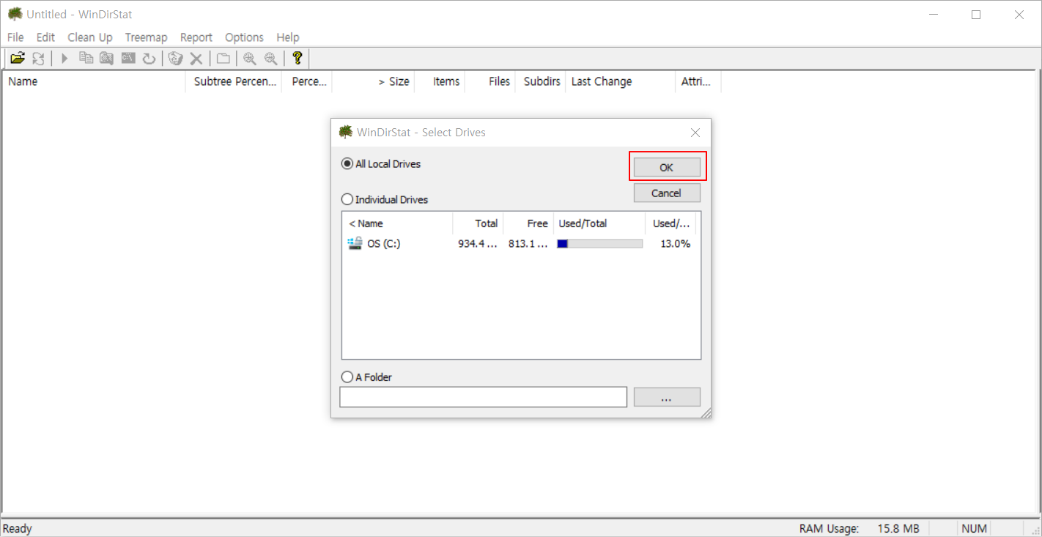The image size is (1042, 537).
Task: Click the folder path input field
Action: coord(484,397)
